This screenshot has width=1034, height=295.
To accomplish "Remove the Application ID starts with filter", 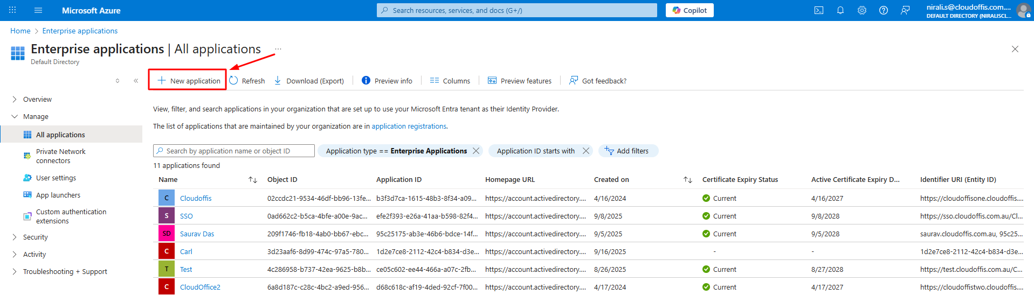I will pos(586,151).
